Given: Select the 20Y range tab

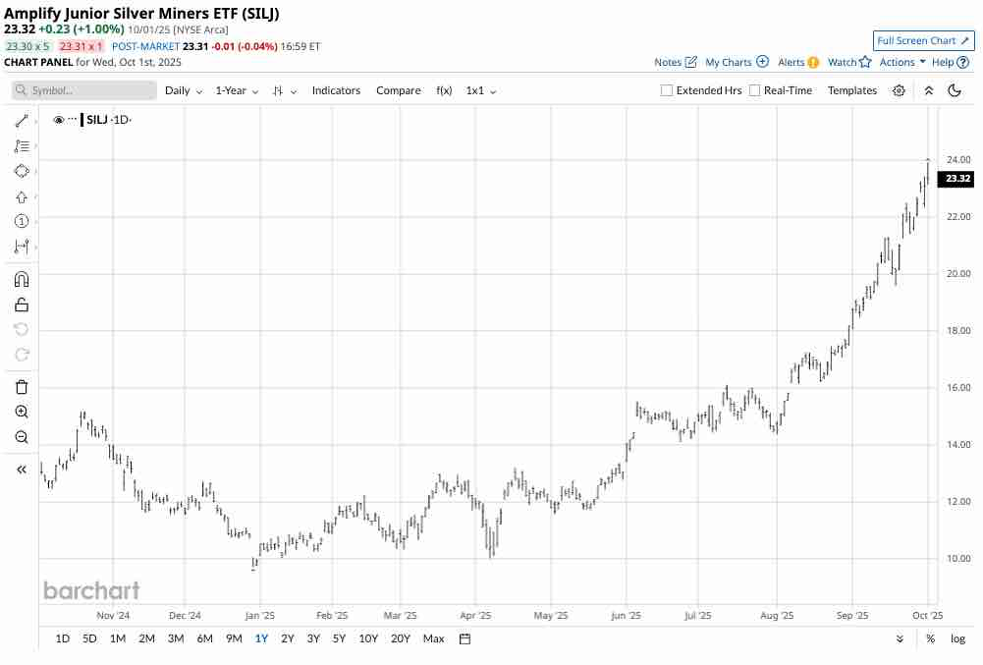Looking at the screenshot, I should point(401,638).
